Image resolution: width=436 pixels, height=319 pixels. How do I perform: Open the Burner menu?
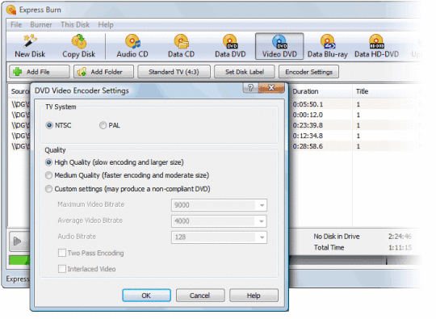pyautogui.click(x=41, y=25)
